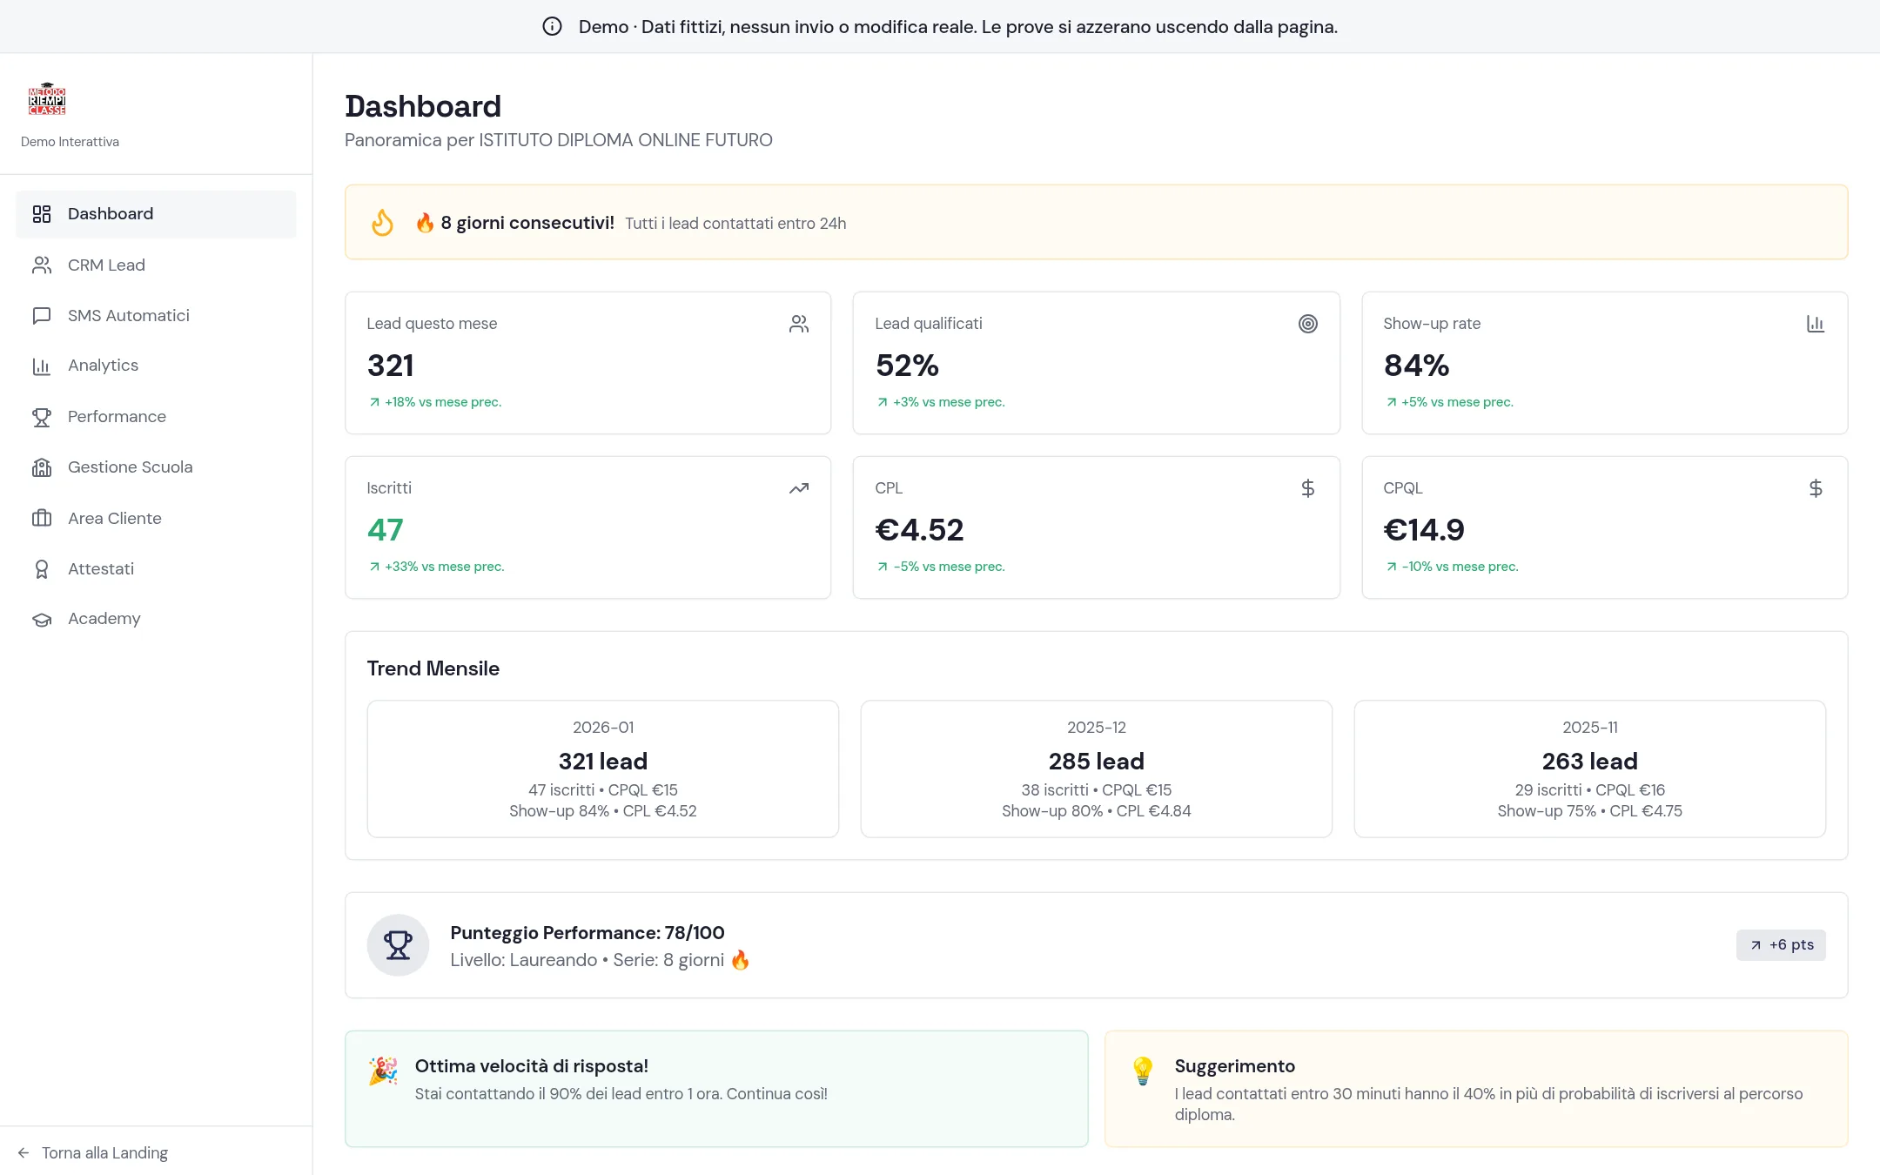Screen dimensions: 1880x1175
Task: Click the Academy graduation cap icon
Action: [42, 620]
